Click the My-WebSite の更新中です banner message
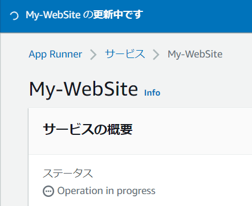 click(x=84, y=15)
